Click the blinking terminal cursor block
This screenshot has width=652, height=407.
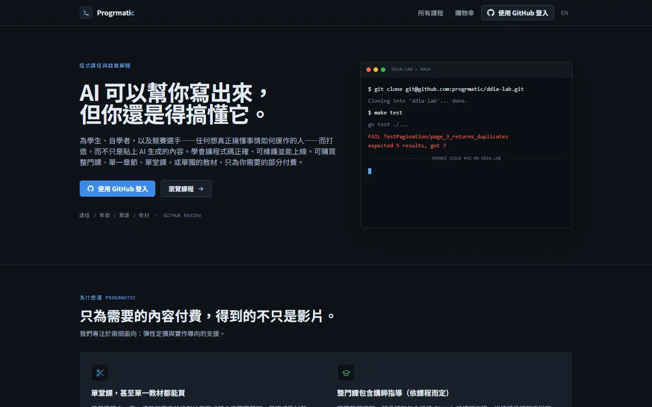370,171
